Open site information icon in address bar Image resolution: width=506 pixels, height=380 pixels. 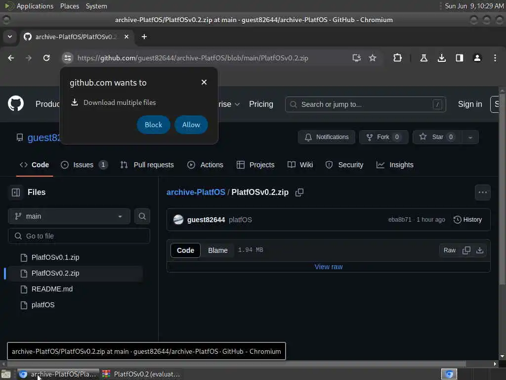(x=67, y=58)
